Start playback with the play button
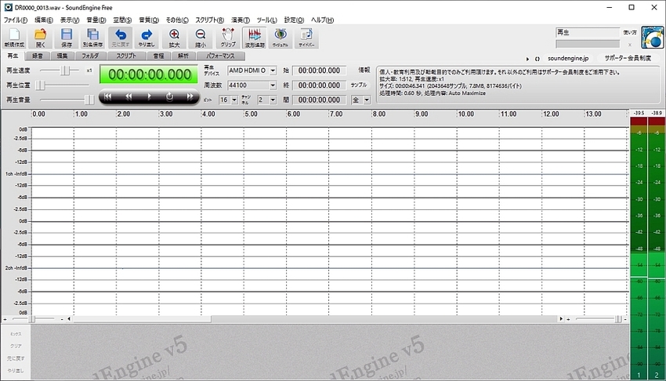 149,97
